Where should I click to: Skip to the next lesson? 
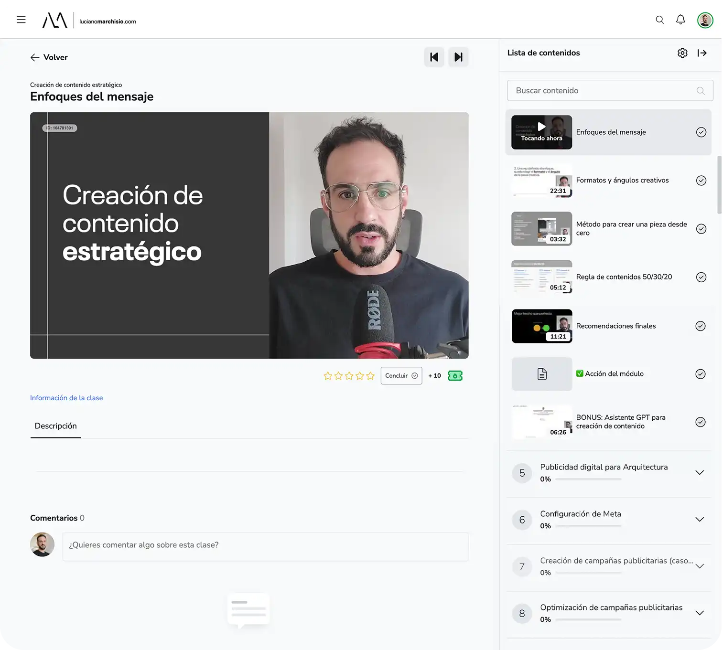[x=458, y=57]
